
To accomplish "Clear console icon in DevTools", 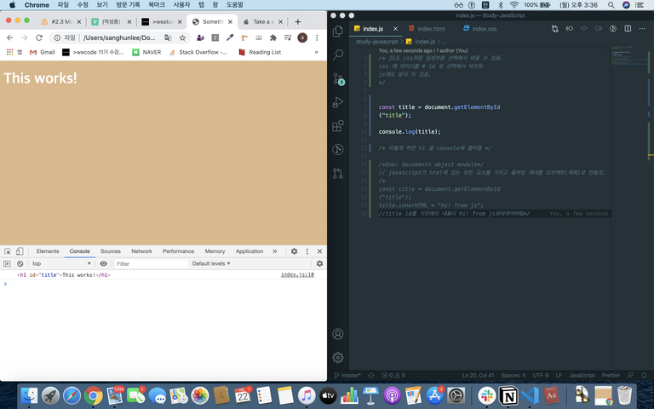I will pyautogui.click(x=20, y=263).
